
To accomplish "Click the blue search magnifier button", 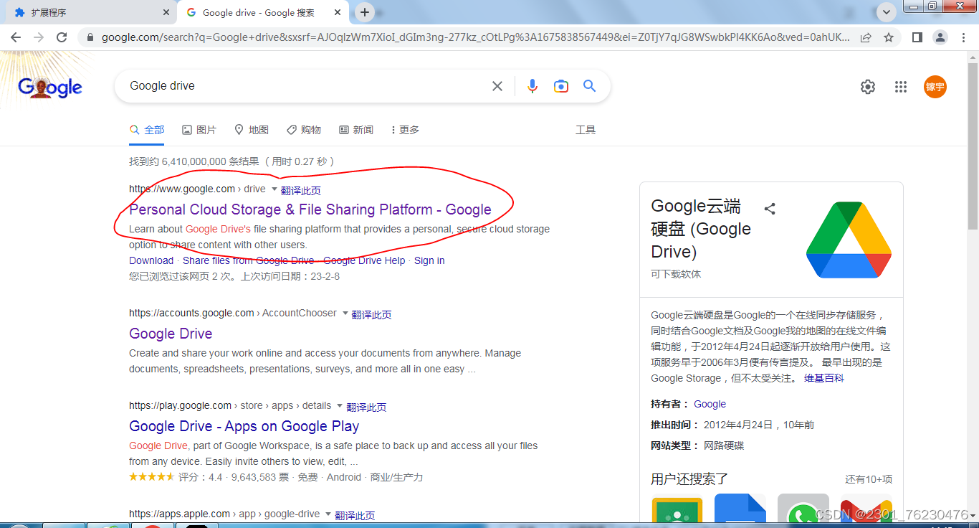I will [x=589, y=85].
